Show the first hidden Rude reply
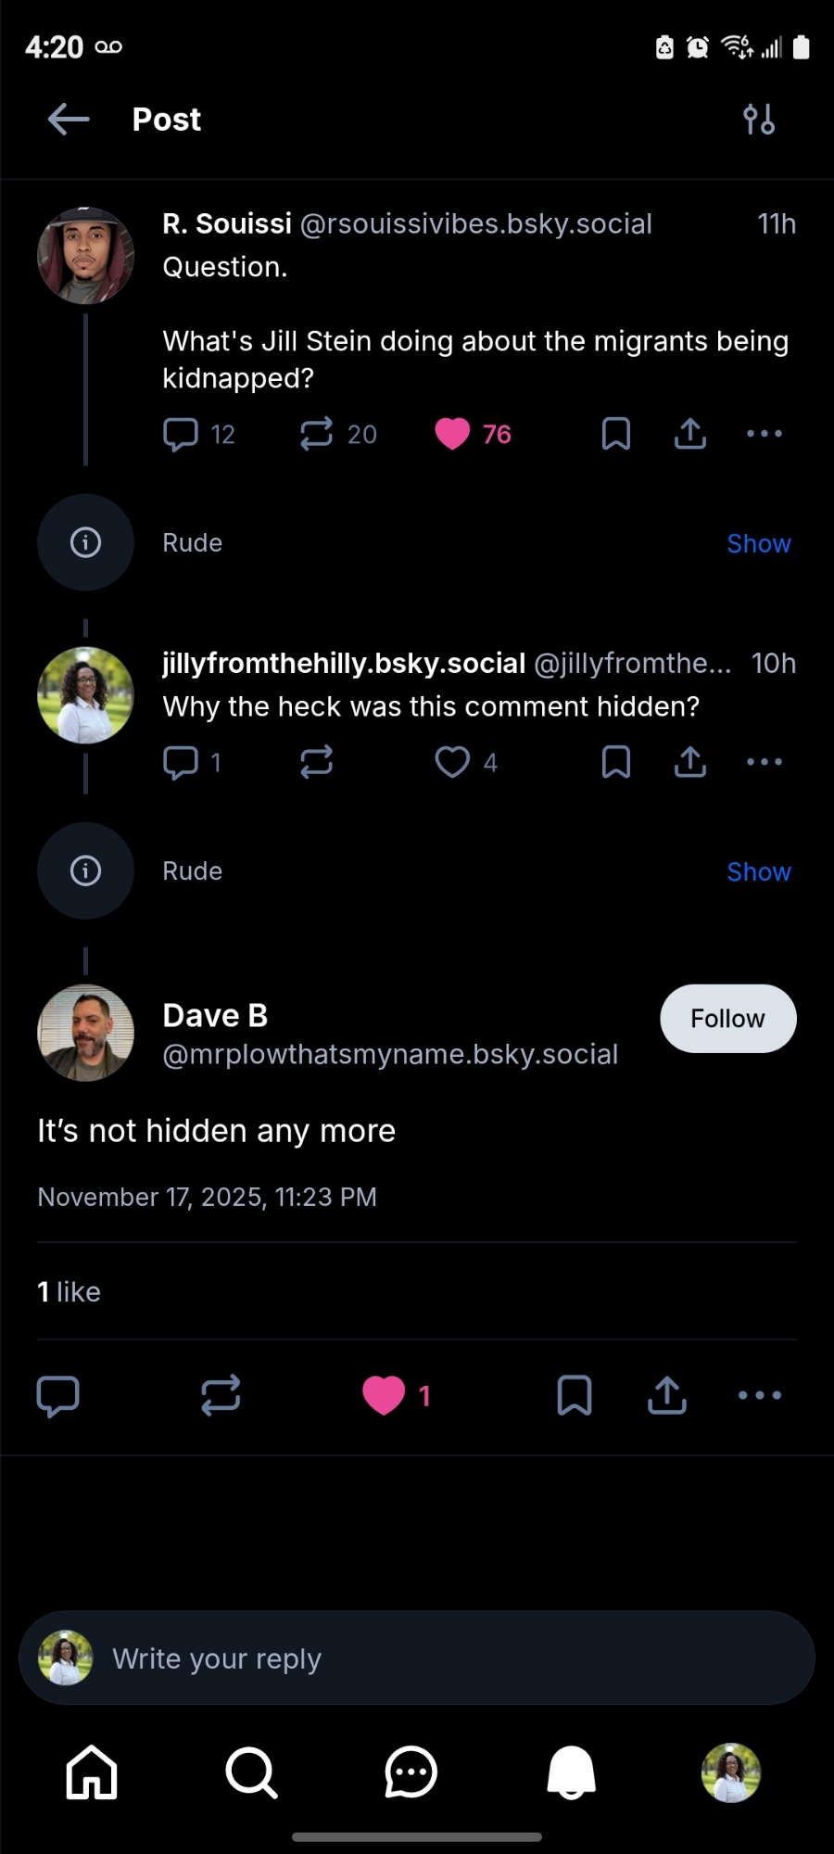Image resolution: width=834 pixels, height=1854 pixels. coord(758,544)
